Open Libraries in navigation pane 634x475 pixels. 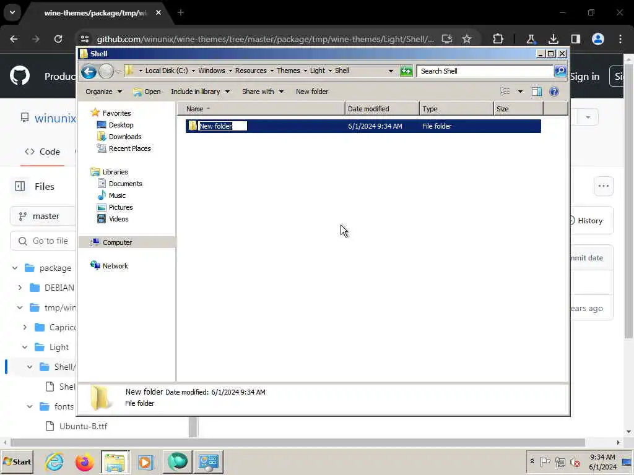pyautogui.click(x=115, y=172)
